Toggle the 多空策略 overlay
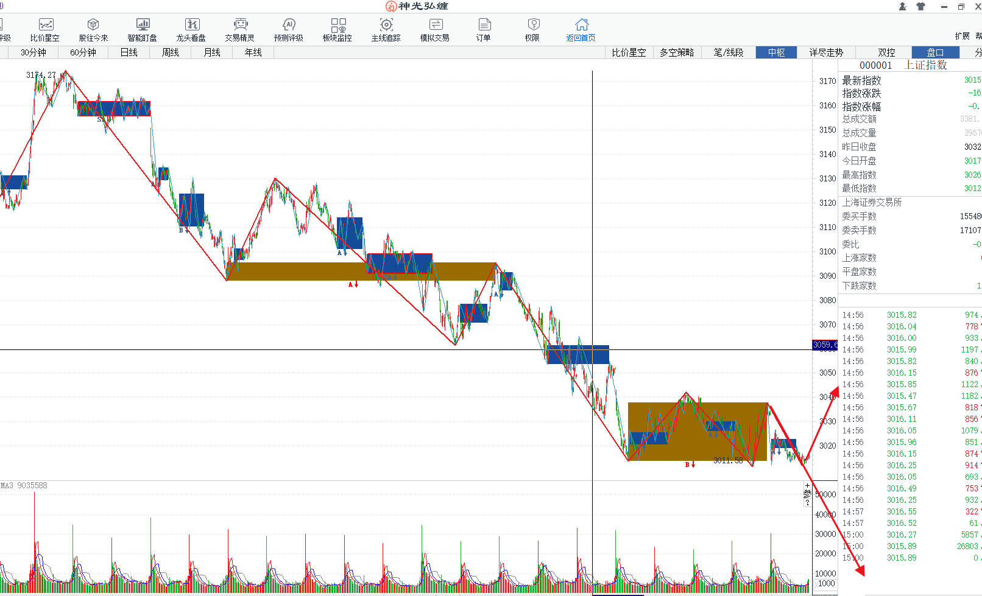Viewport: 982px width, 596px height. [x=677, y=52]
